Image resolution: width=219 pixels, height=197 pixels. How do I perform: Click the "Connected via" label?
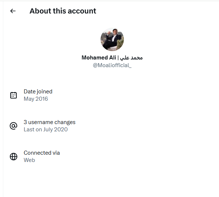(x=42, y=153)
